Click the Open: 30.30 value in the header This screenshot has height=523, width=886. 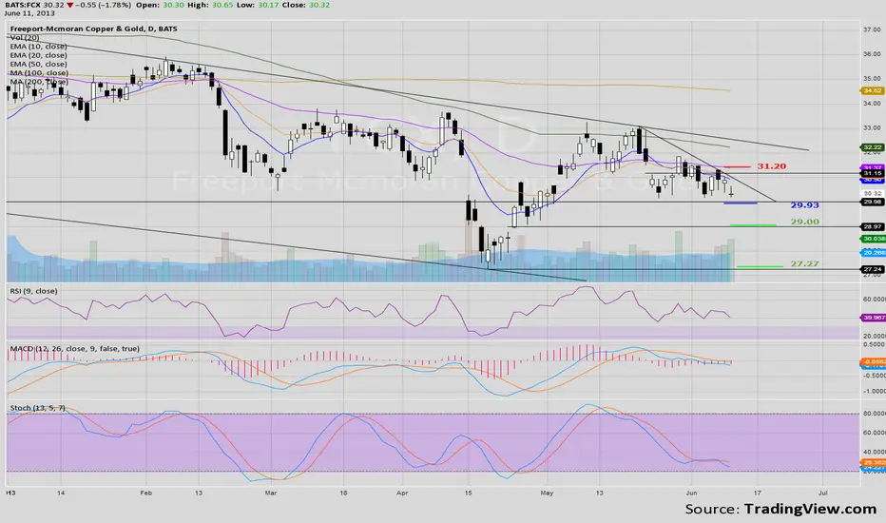point(161,5)
